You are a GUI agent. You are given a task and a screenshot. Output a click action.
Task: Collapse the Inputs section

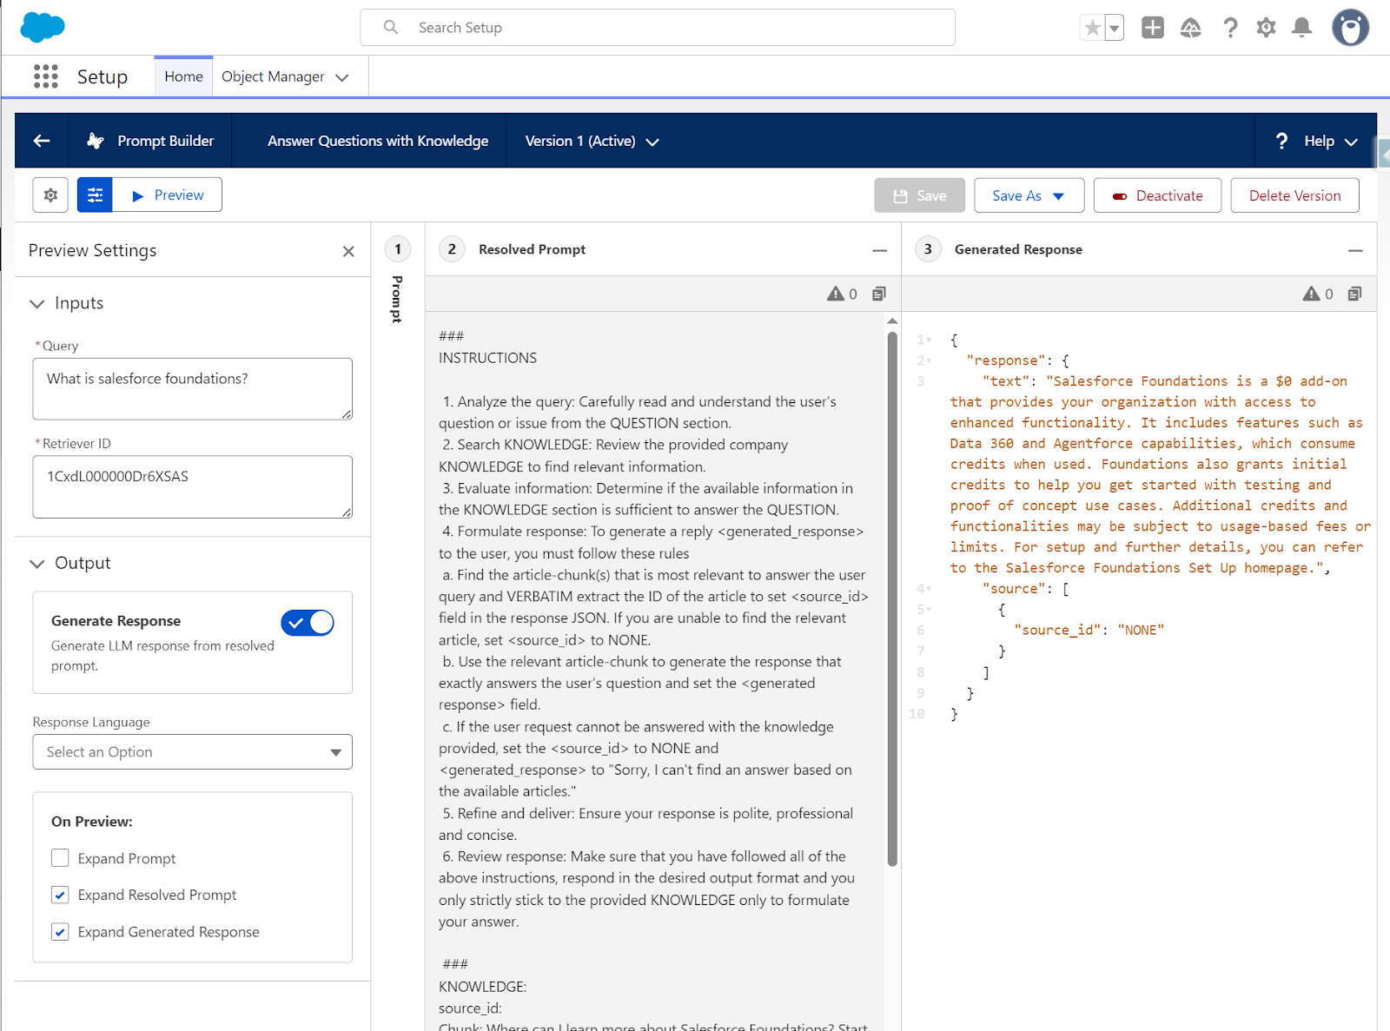point(37,303)
